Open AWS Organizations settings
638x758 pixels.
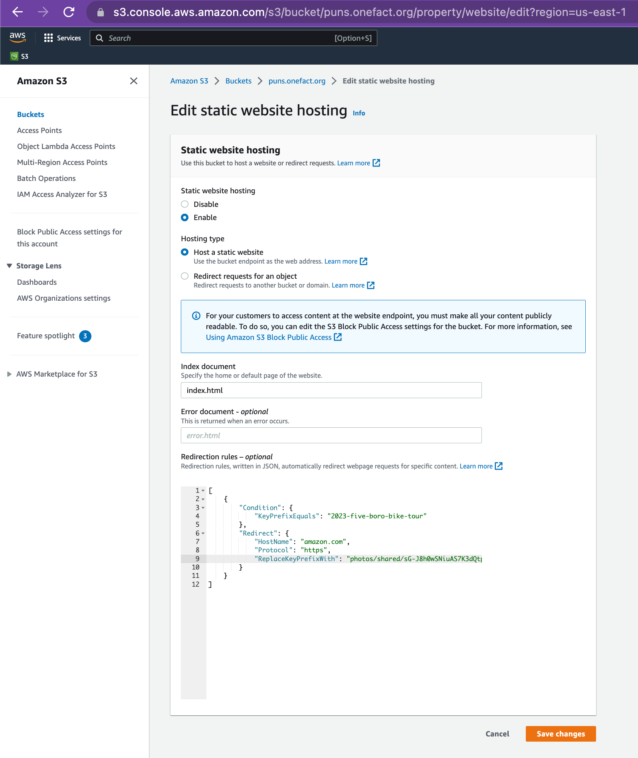pyautogui.click(x=64, y=298)
